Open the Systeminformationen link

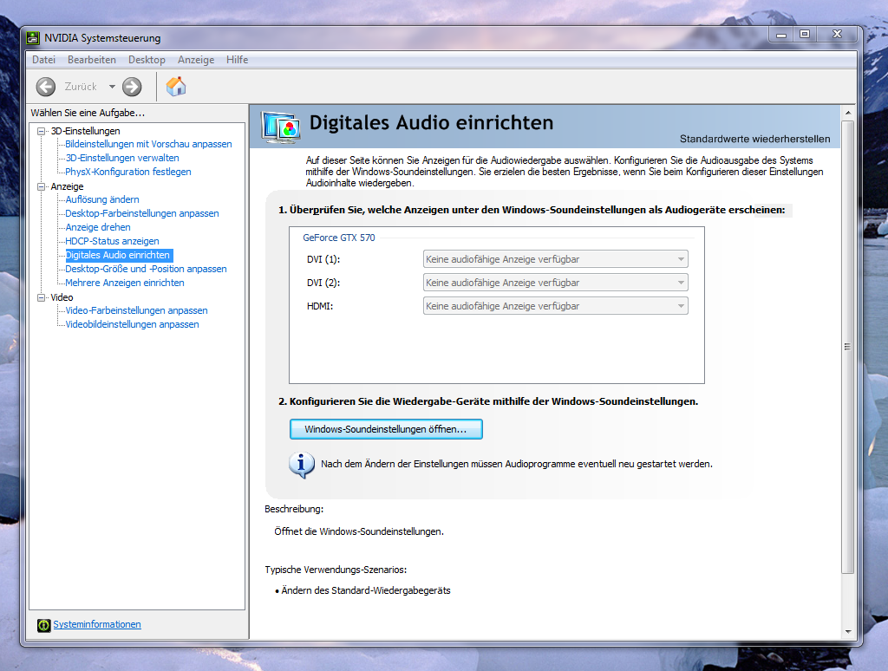coord(97,624)
